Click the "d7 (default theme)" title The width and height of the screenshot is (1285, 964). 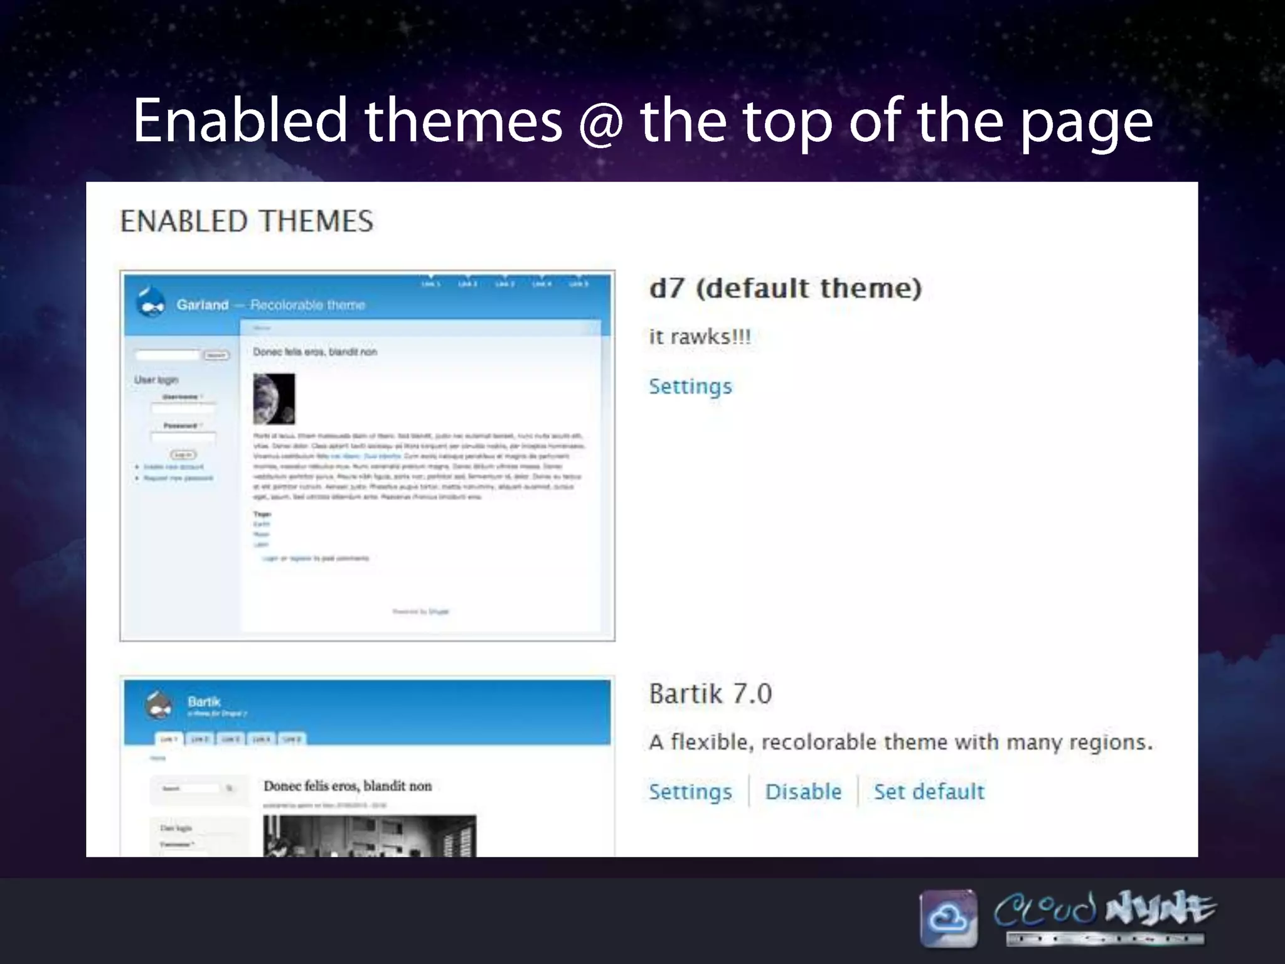[785, 288]
